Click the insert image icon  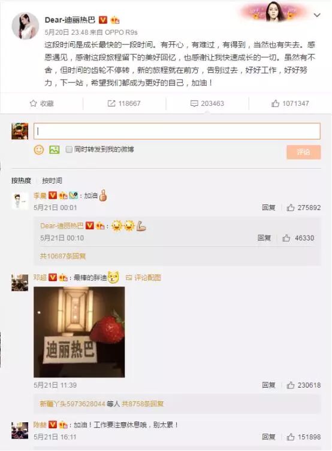click(x=54, y=150)
